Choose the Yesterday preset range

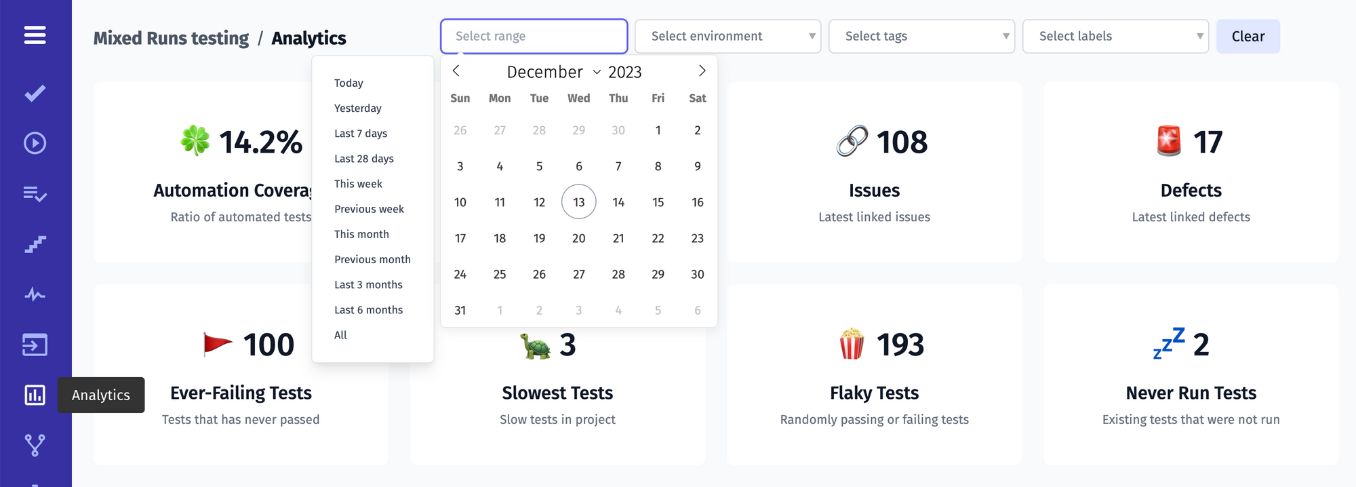click(x=358, y=108)
